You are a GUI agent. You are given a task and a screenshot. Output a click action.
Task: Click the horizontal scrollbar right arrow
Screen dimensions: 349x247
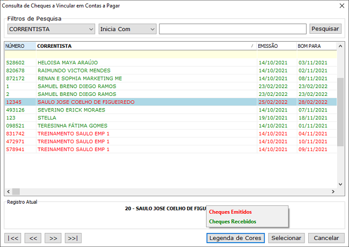coord(333,192)
